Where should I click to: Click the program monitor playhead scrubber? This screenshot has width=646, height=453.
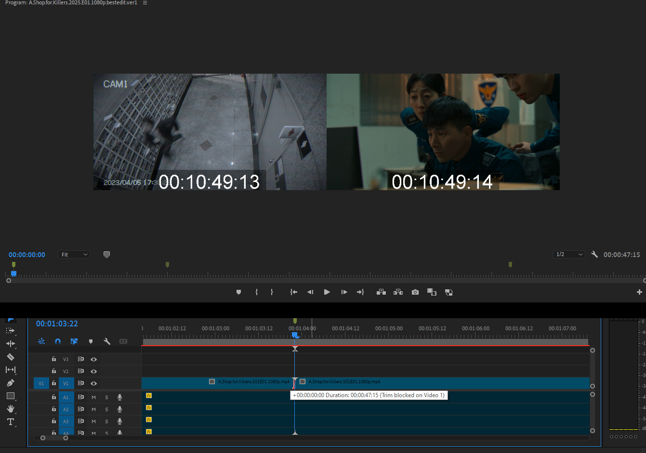point(13,273)
